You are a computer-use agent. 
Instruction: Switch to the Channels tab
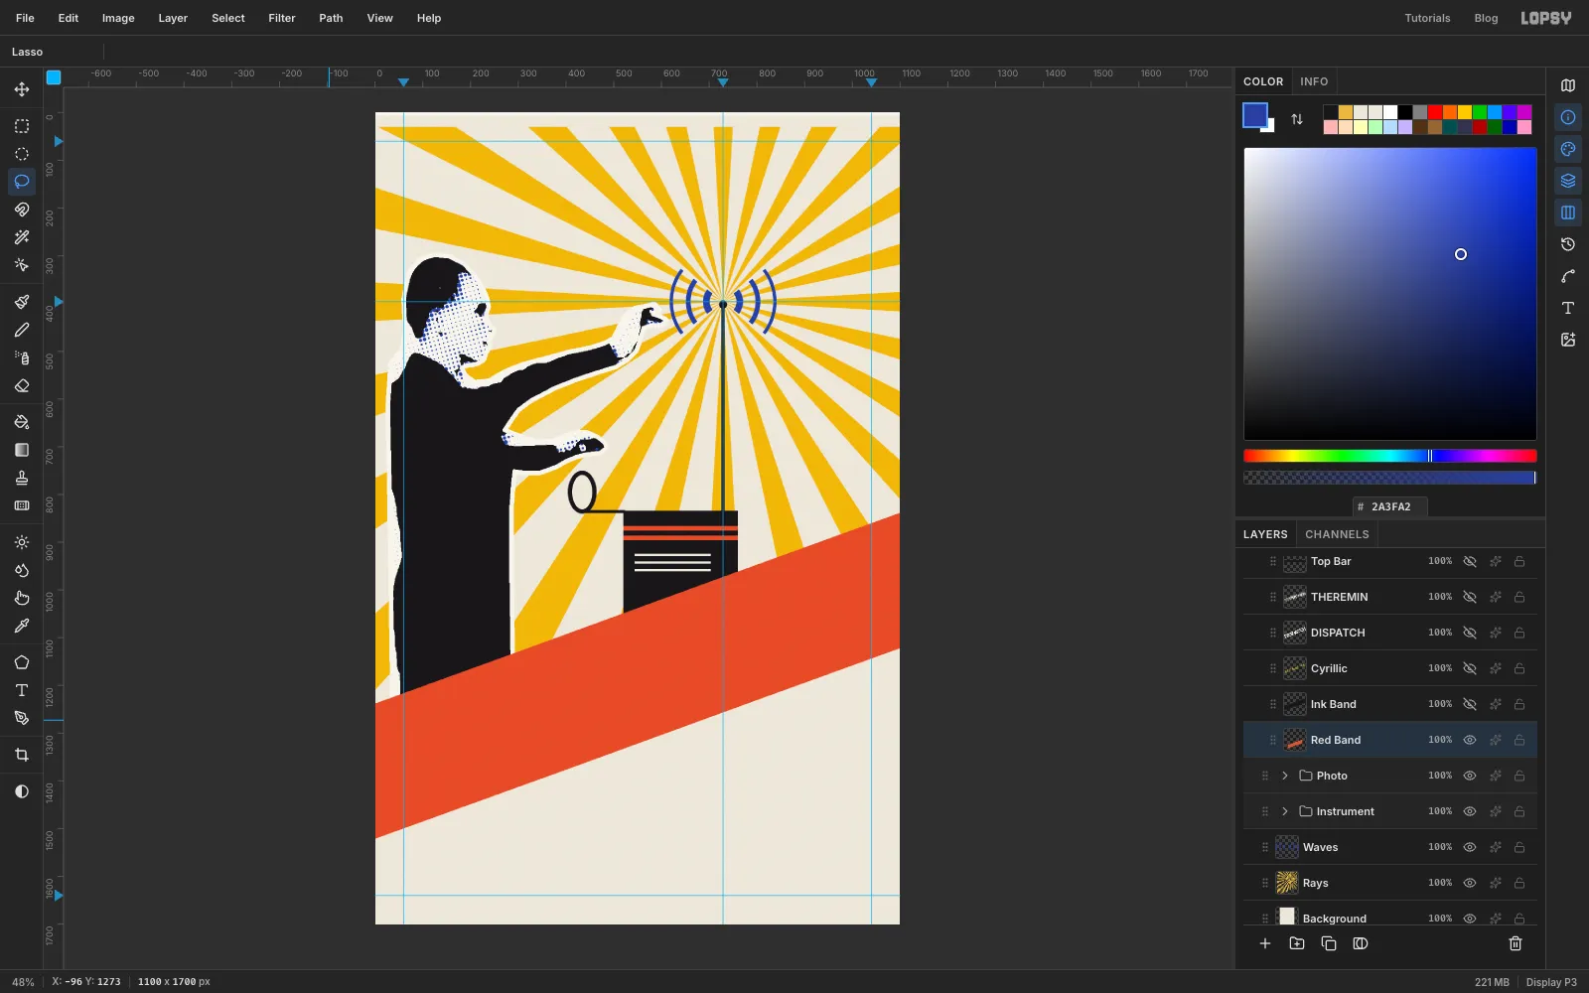click(1337, 534)
